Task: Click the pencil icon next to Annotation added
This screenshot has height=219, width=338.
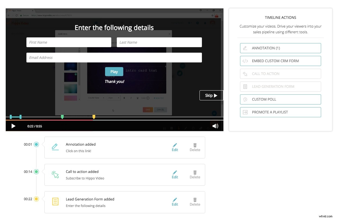Action: (x=175, y=145)
